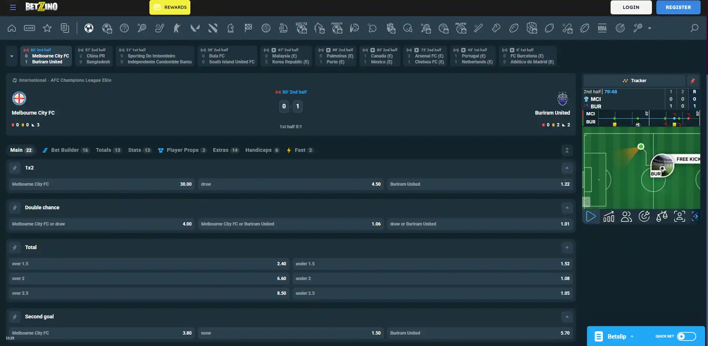This screenshot has width=708, height=346.
Task: Pin the Second goal market
Action: pyautogui.click(x=15, y=317)
